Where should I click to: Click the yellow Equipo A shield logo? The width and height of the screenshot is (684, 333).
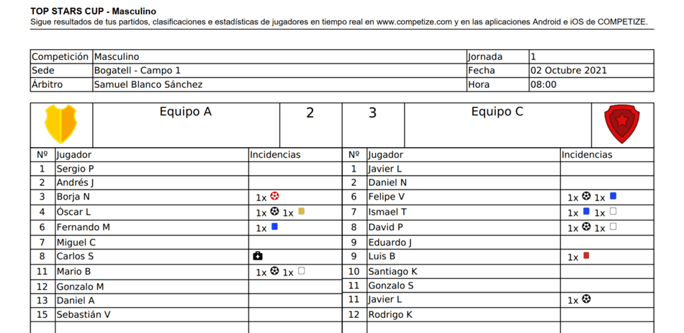pyautogui.click(x=60, y=124)
